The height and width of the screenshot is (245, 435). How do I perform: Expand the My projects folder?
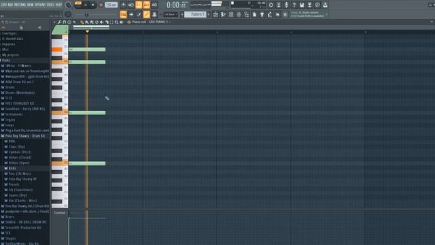[x=11, y=55]
